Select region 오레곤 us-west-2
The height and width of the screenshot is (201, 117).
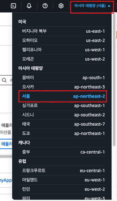coord(62,59)
